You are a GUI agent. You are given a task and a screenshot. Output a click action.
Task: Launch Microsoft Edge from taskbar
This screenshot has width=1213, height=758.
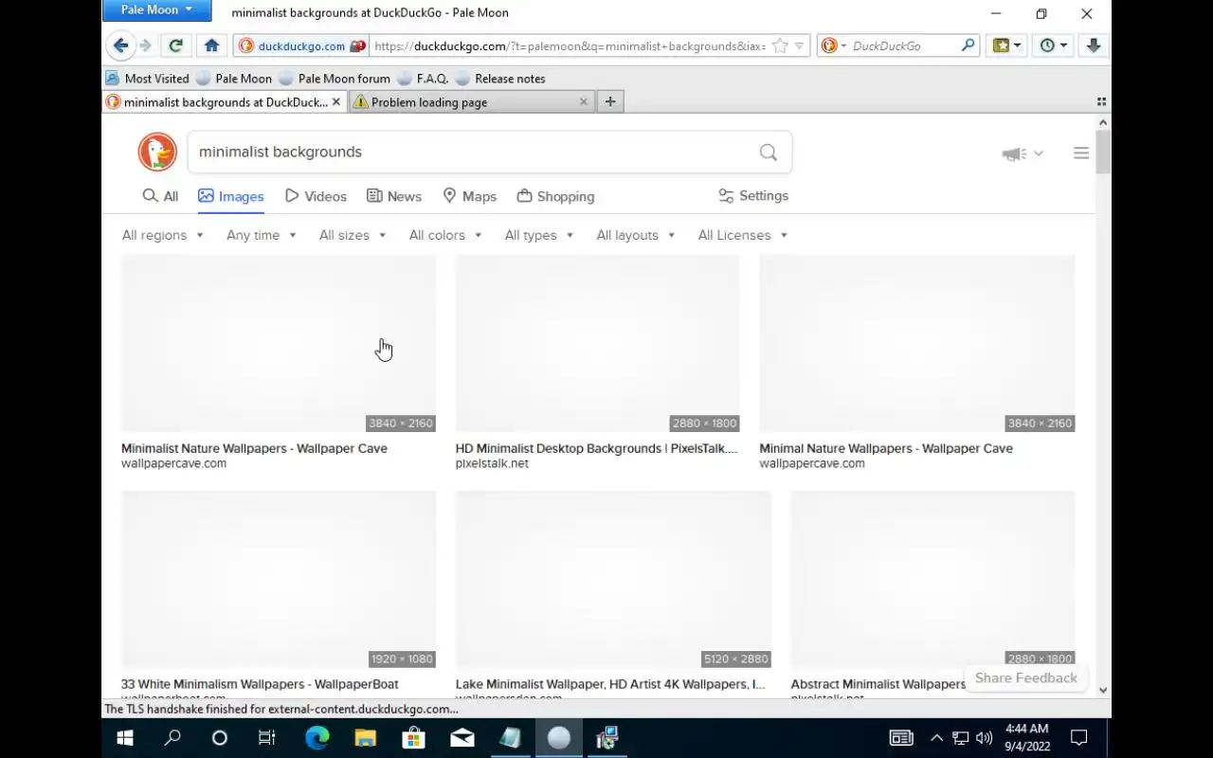click(317, 738)
